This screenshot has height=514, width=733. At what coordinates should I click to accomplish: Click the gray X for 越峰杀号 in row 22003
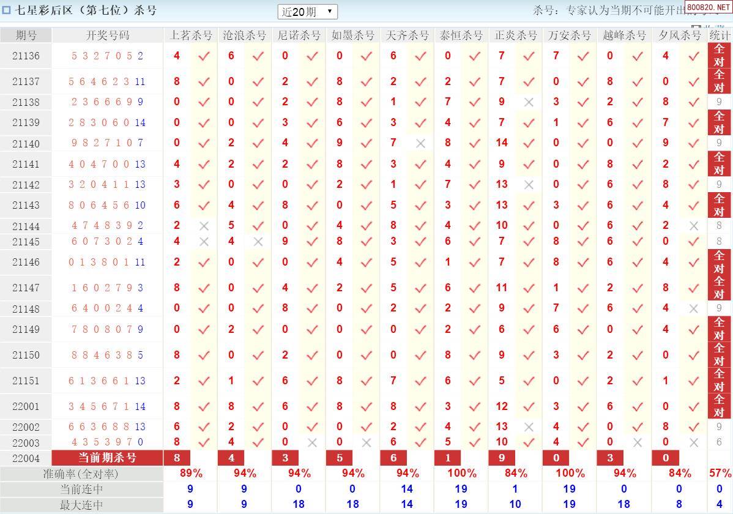(637, 442)
